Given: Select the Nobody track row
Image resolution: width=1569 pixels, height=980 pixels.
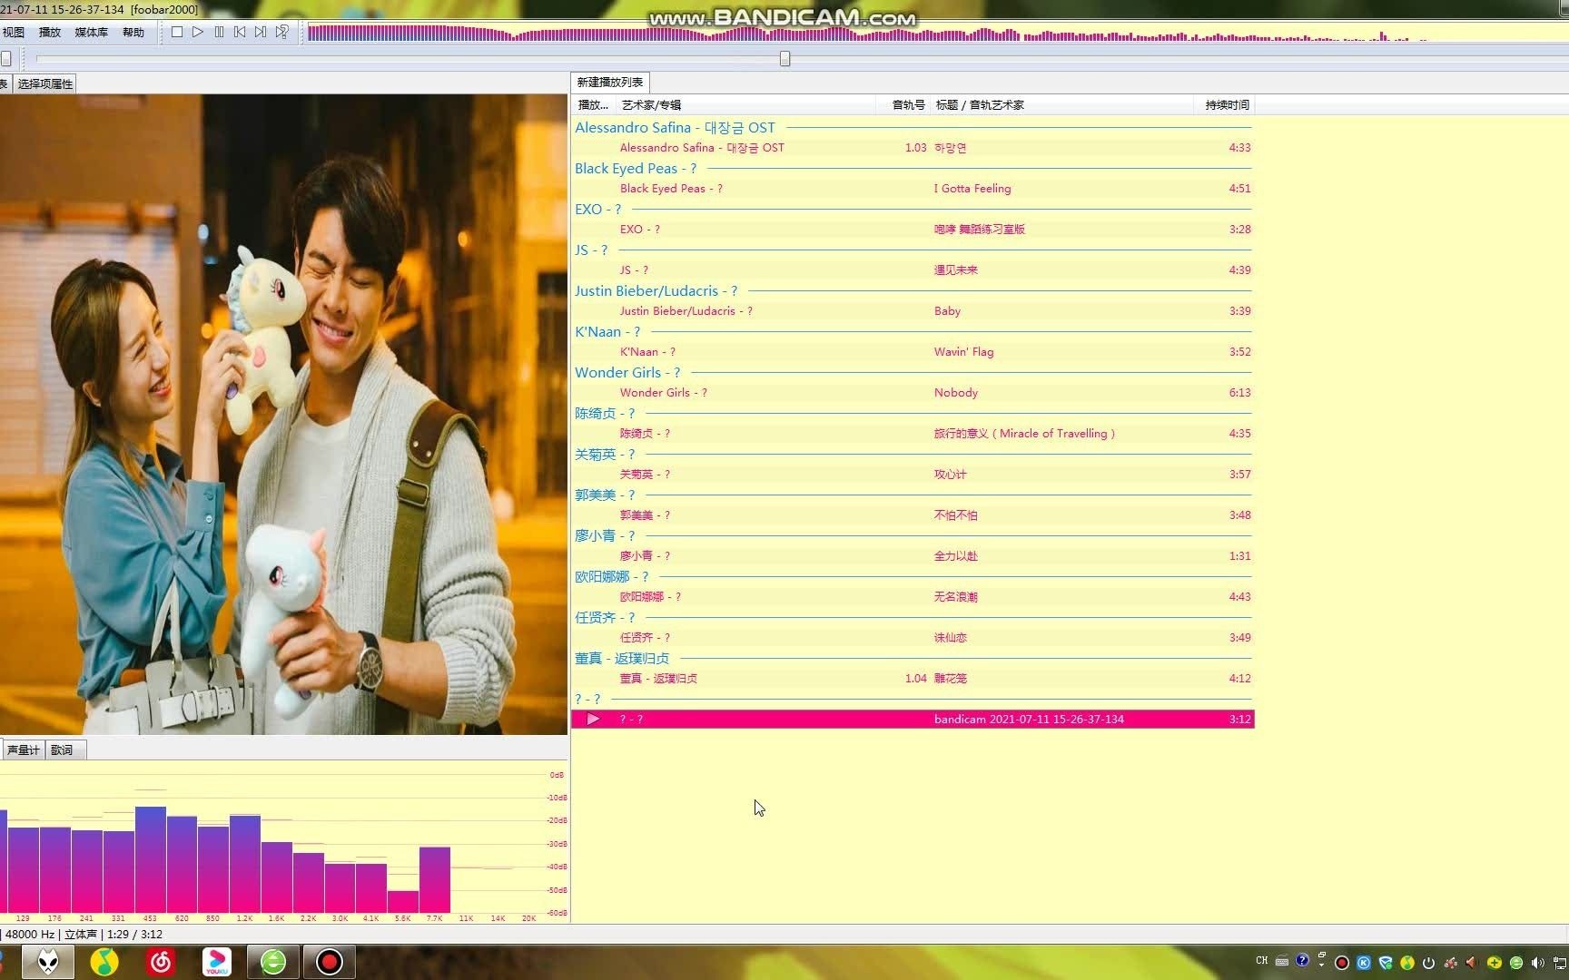Looking at the screenshot, I should point(913,393).
